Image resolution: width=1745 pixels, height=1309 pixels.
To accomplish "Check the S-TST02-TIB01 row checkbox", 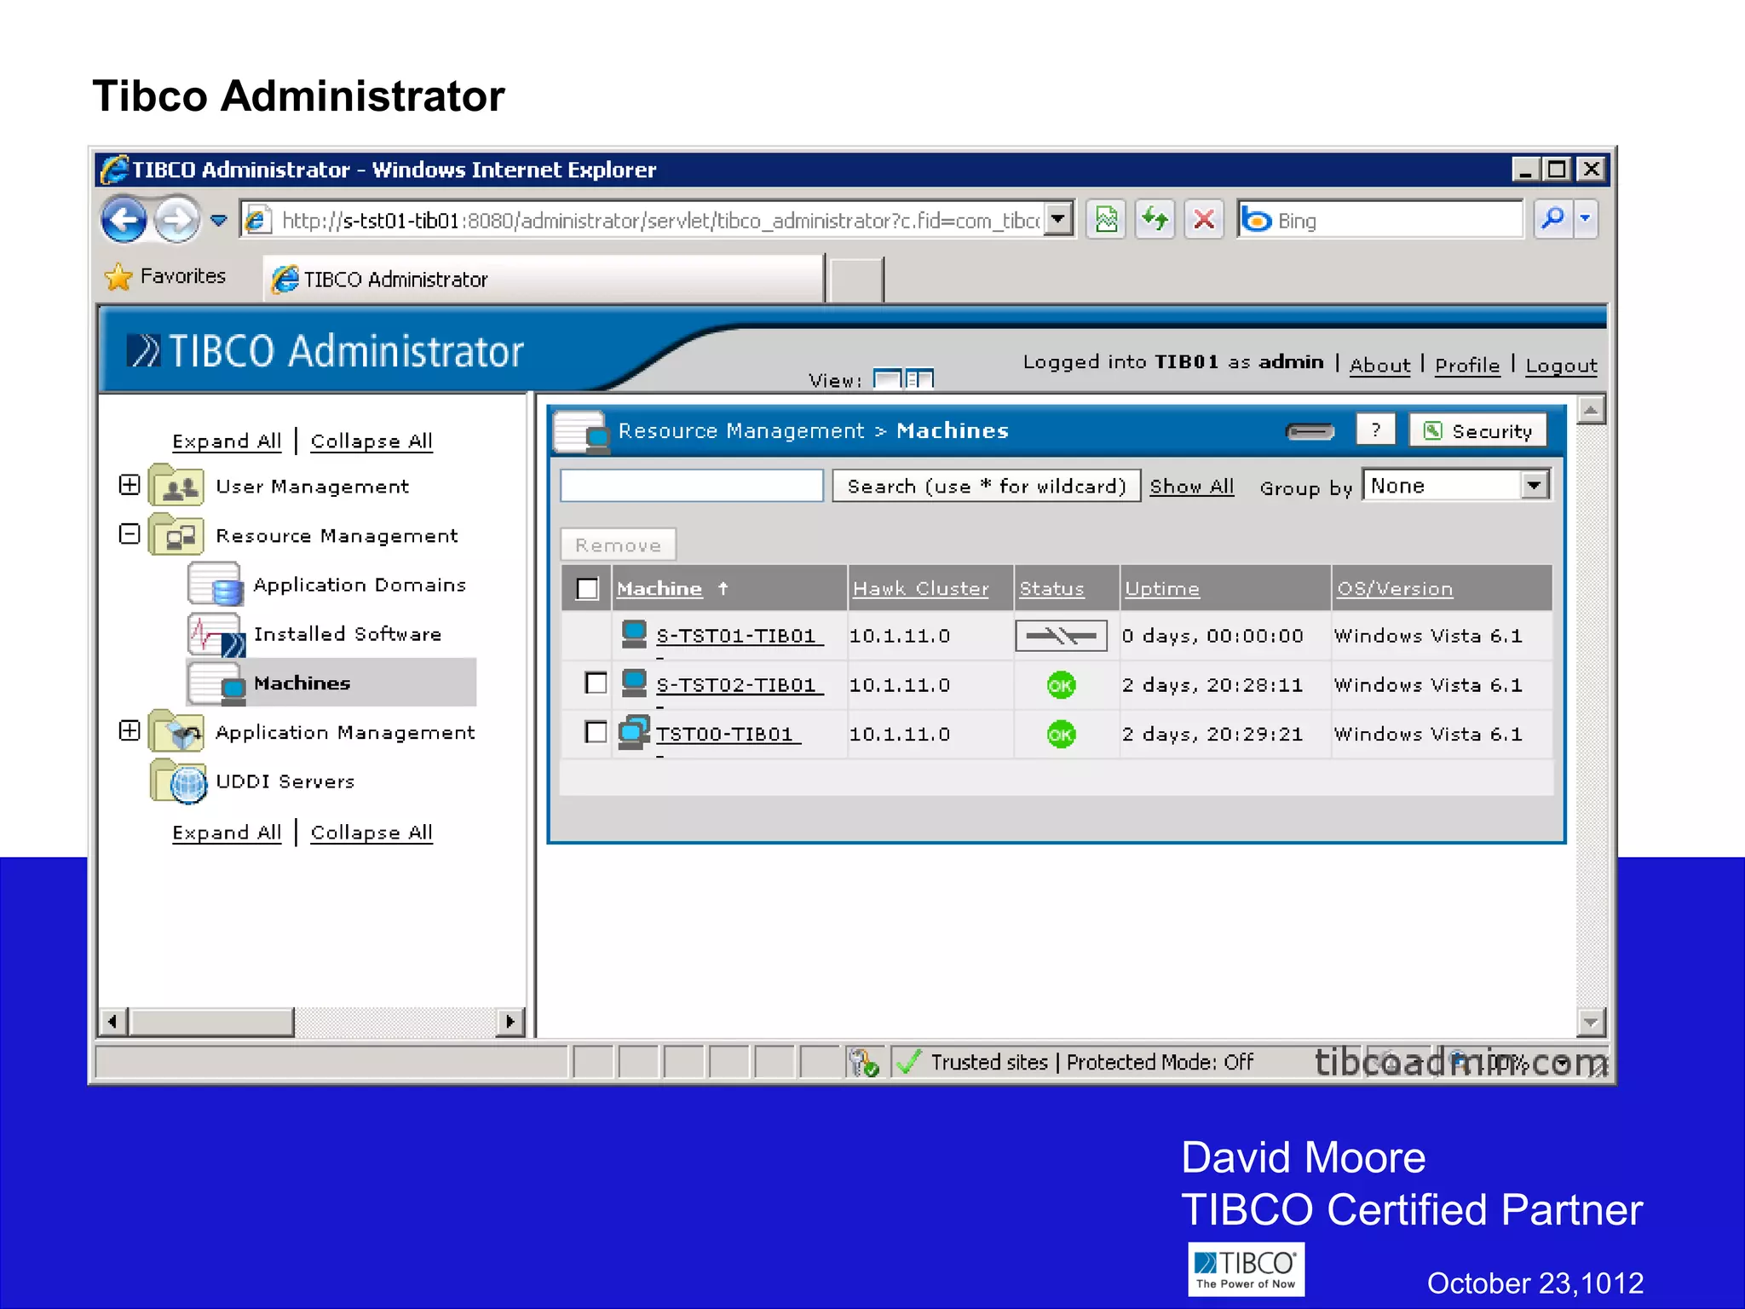I will point(596,683).
